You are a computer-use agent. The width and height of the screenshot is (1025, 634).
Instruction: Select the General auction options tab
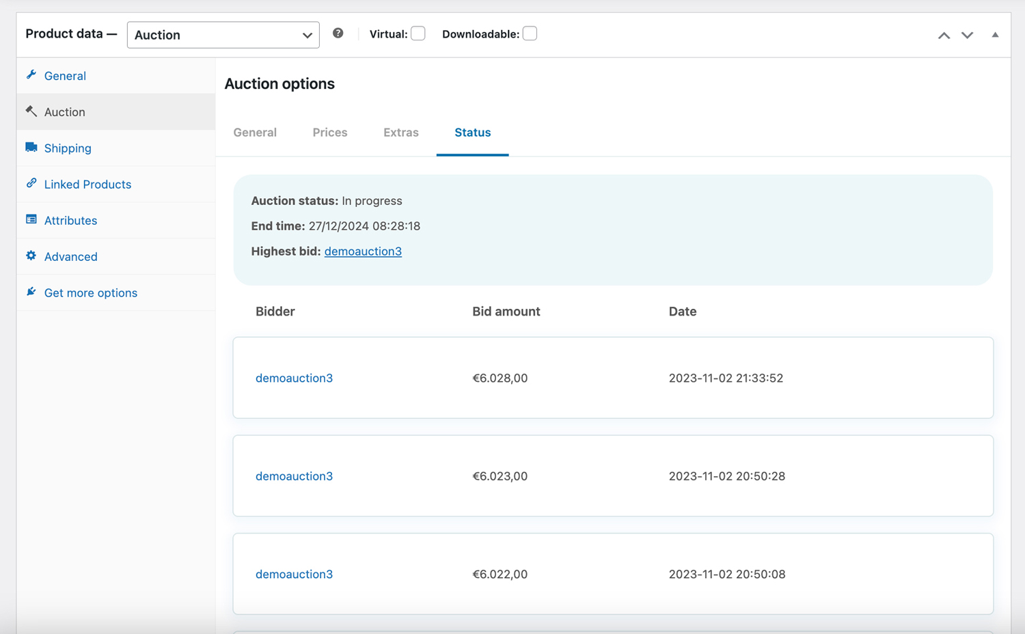click(255, 133)
